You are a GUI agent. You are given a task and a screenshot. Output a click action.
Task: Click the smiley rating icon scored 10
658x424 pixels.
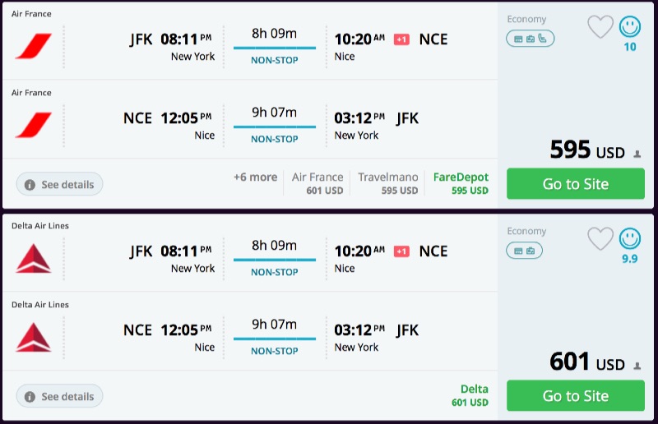click(x=630, y=27)
